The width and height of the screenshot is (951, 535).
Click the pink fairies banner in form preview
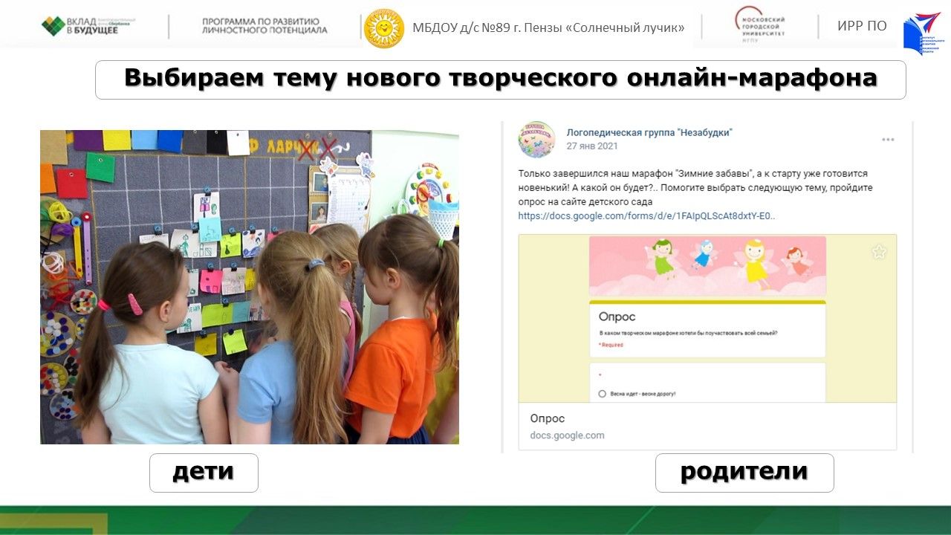[707, 265]
